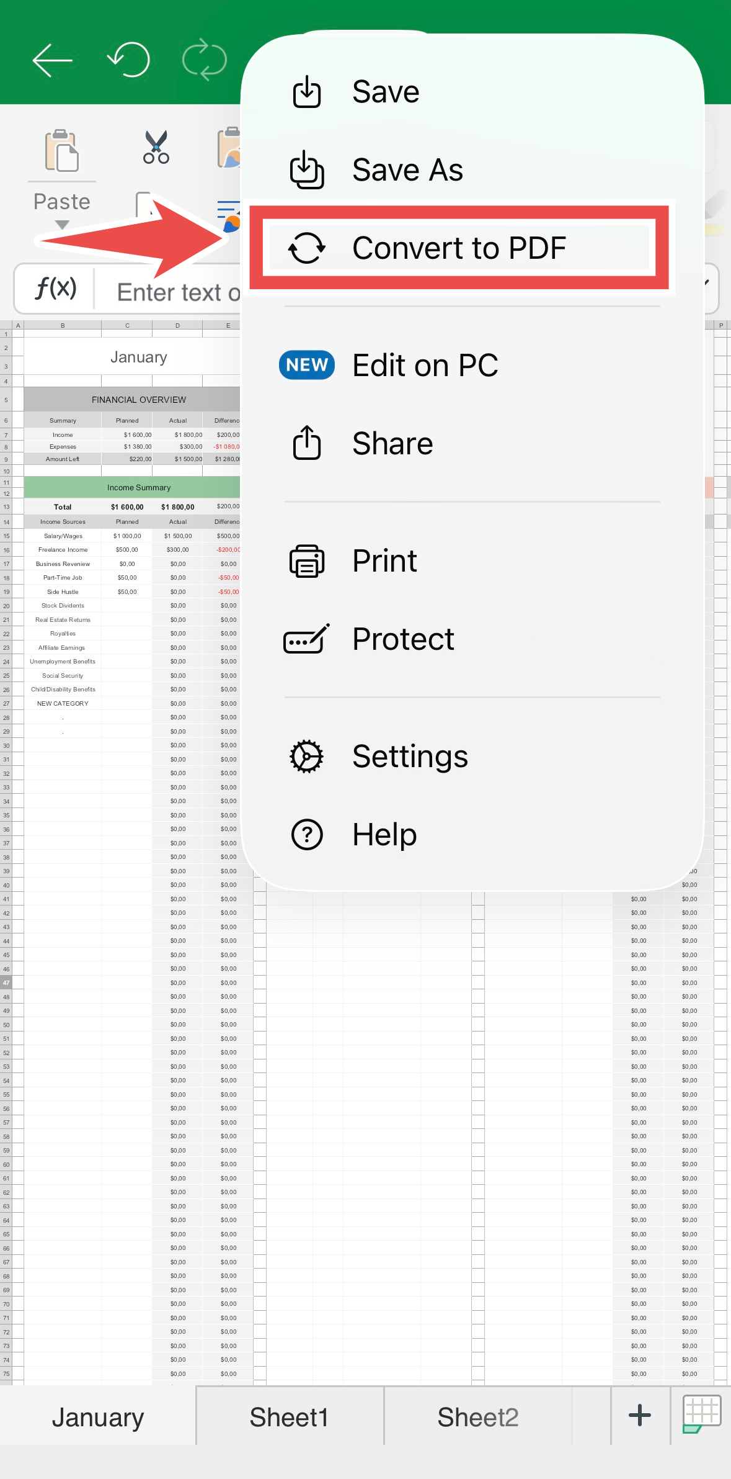Viewport: 731px width, 1479px height.
Task: Open the f(x) function button
Action: click(x=56, y=289)
